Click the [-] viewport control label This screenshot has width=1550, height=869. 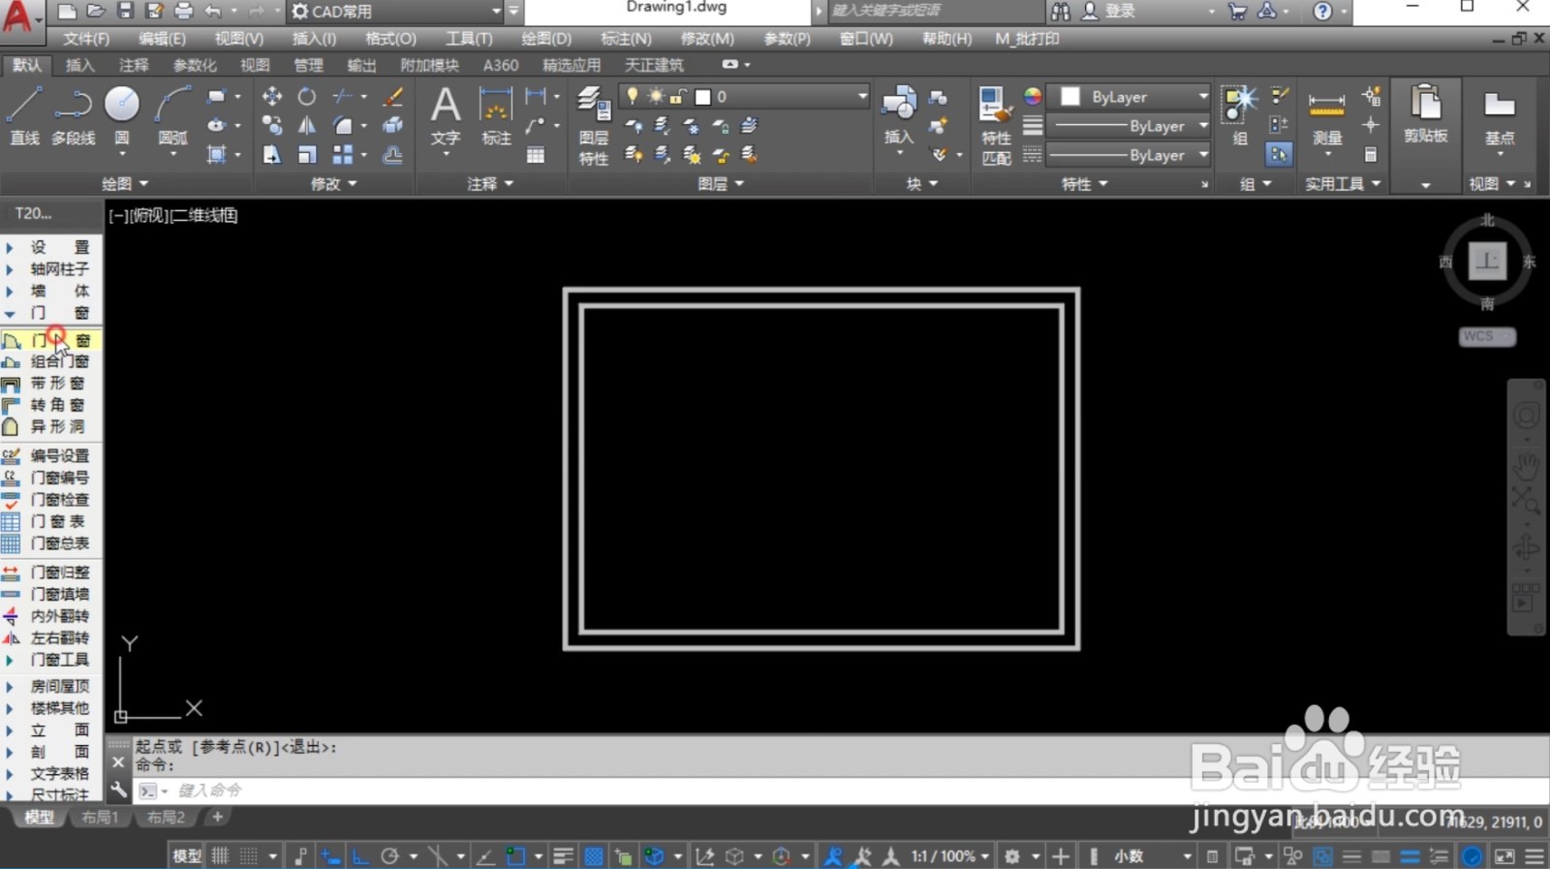coord(117,215)
